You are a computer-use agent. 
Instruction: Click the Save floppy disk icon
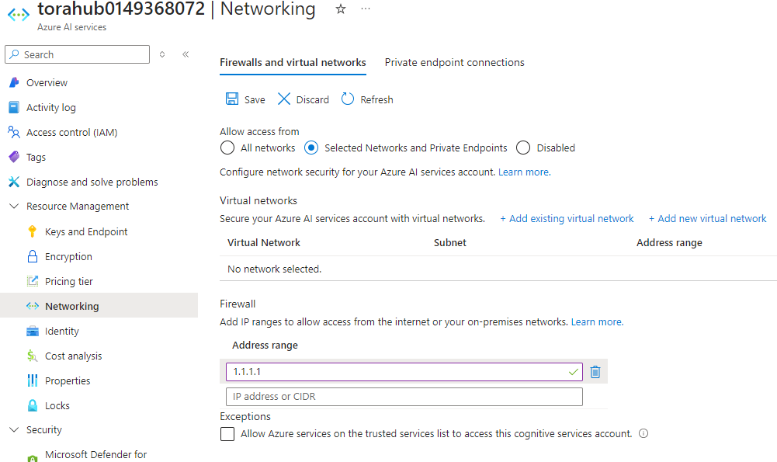pyautogui.click(x=232, y=99)
